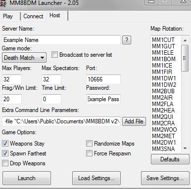
Task: Click the Map Rotation scrollbar thumb
Action: pos(185,58)
